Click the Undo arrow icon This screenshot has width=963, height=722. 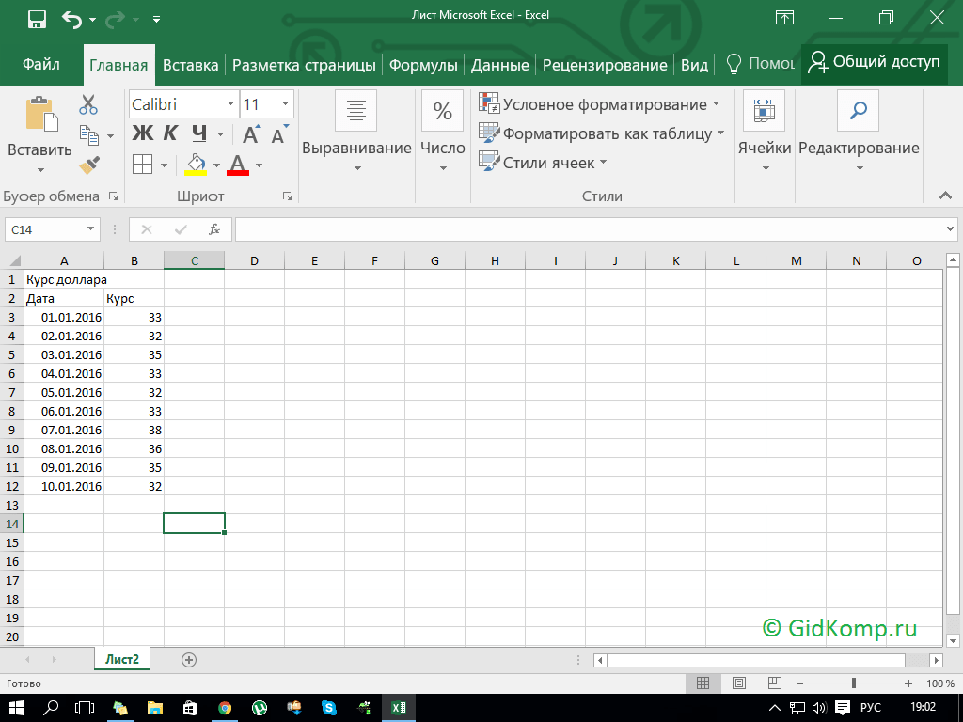(x=71, y=19)
